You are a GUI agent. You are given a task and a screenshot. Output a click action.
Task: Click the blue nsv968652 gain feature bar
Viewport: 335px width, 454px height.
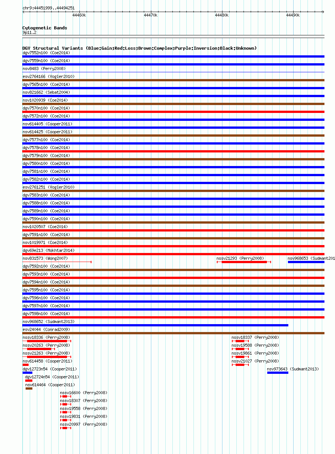155,325
